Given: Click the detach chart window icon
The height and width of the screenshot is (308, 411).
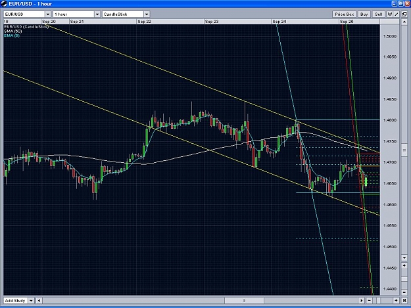Looking at the screenshot, I should (x=404, y=14).
